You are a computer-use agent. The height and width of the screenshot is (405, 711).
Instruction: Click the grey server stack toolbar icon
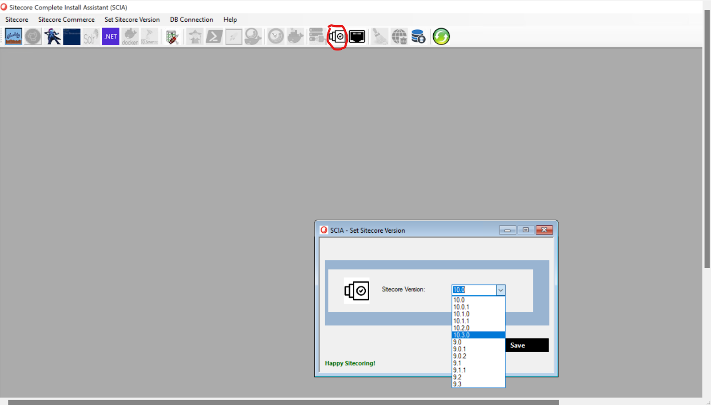[x=316, y=36]
